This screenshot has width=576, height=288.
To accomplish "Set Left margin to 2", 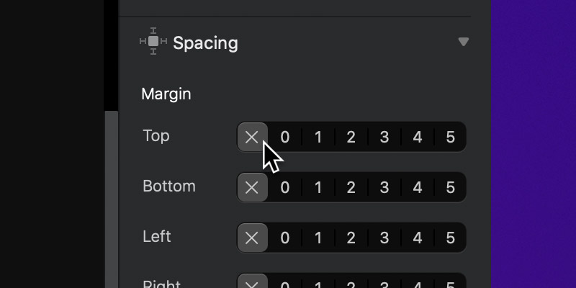I will click(x=351, y=238).
